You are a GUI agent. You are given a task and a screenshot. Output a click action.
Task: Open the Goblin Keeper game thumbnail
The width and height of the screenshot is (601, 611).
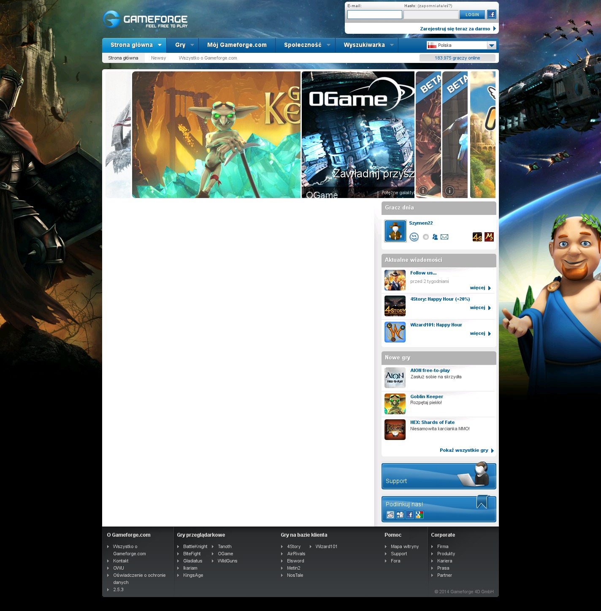point(395,404)
